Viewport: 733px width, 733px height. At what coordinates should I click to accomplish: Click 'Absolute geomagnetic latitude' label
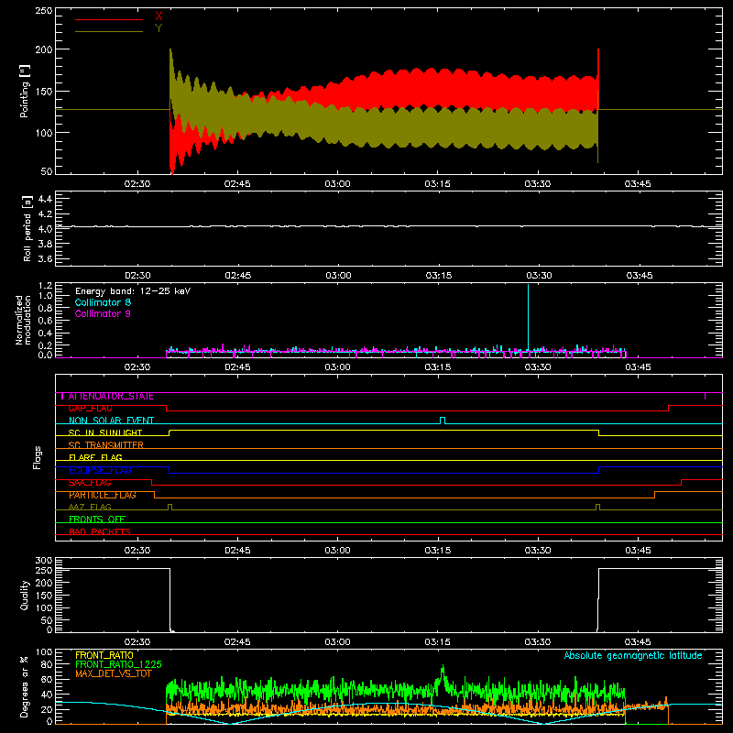pyautogui.click(x=633, y=656)
